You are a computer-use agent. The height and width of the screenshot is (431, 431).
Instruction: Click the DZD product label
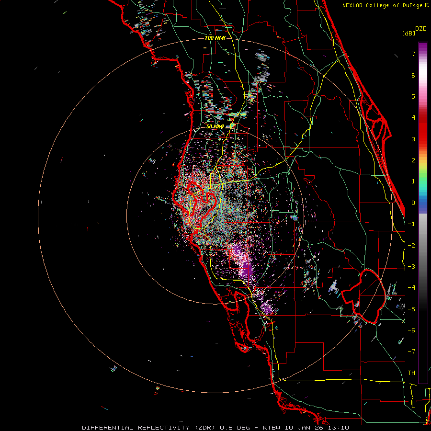click(421, 29)
